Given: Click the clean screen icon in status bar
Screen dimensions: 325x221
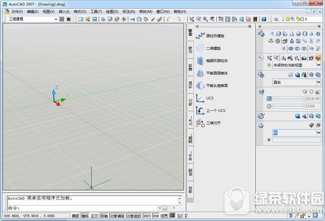Looking at the screenshot, I should point(315,215).
